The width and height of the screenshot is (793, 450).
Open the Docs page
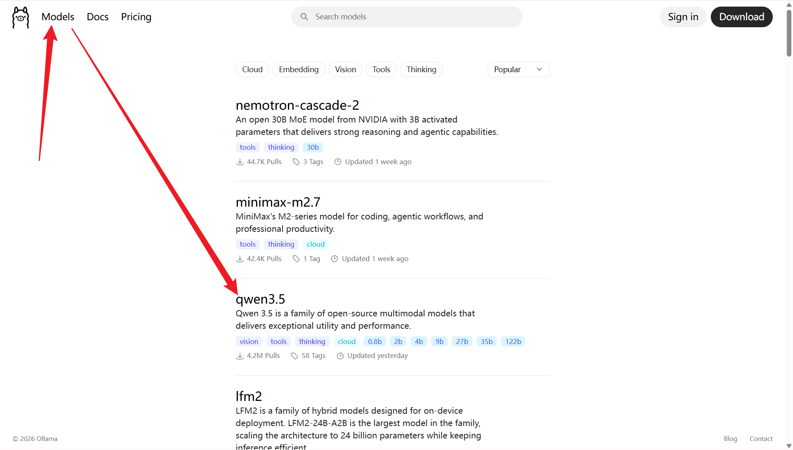click(x=97, y=17)
